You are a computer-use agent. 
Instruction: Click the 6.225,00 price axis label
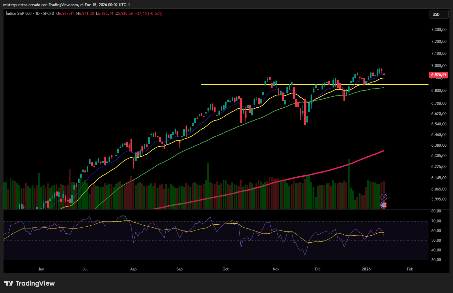click(439, 167)
